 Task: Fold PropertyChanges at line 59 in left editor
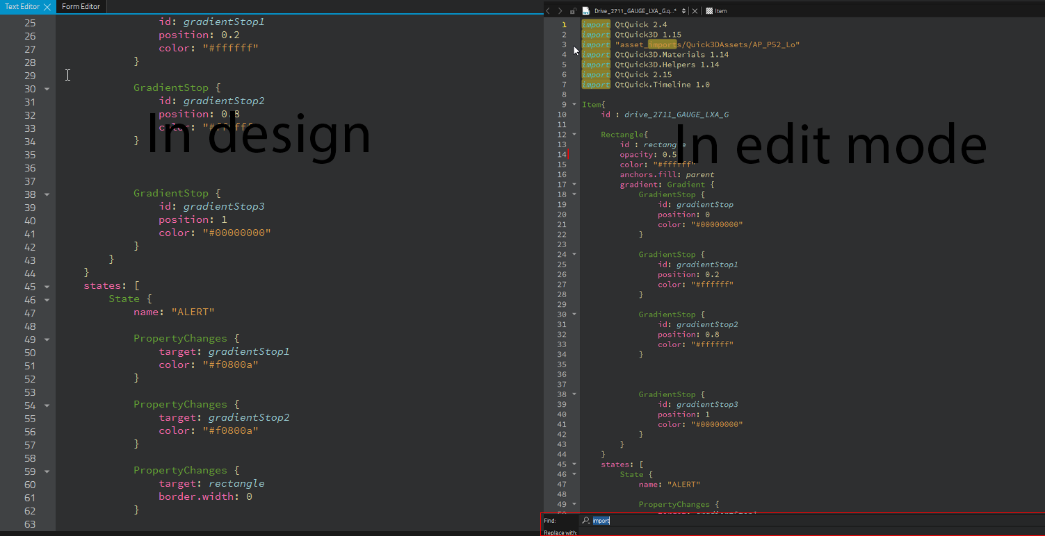47,471
